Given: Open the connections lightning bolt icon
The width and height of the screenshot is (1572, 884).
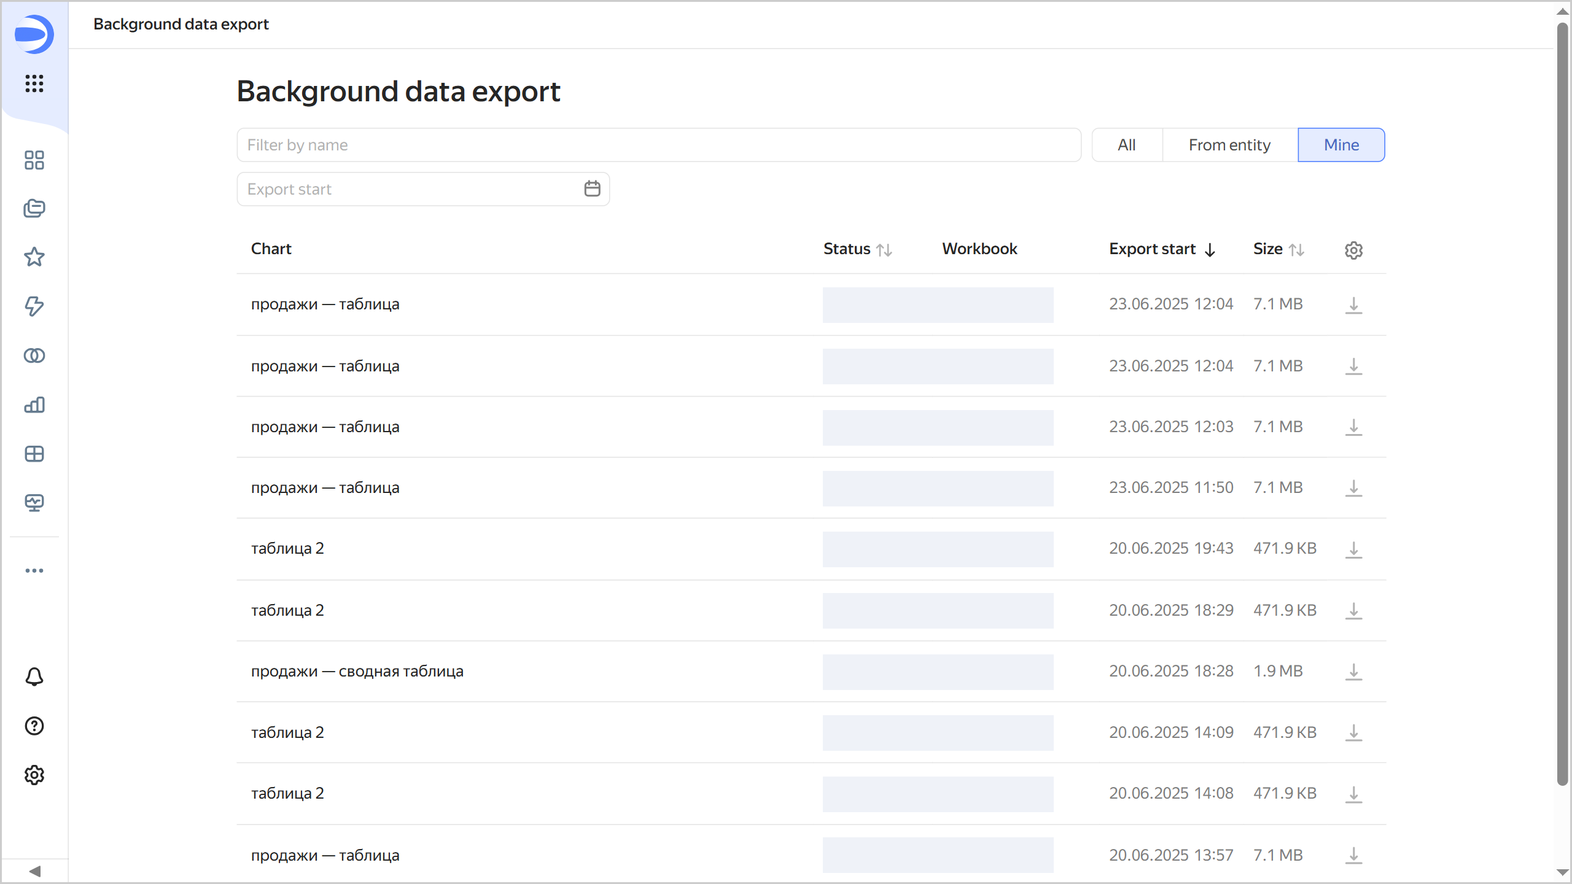Looking at the screenshot, I should click(x=34, y=306).
